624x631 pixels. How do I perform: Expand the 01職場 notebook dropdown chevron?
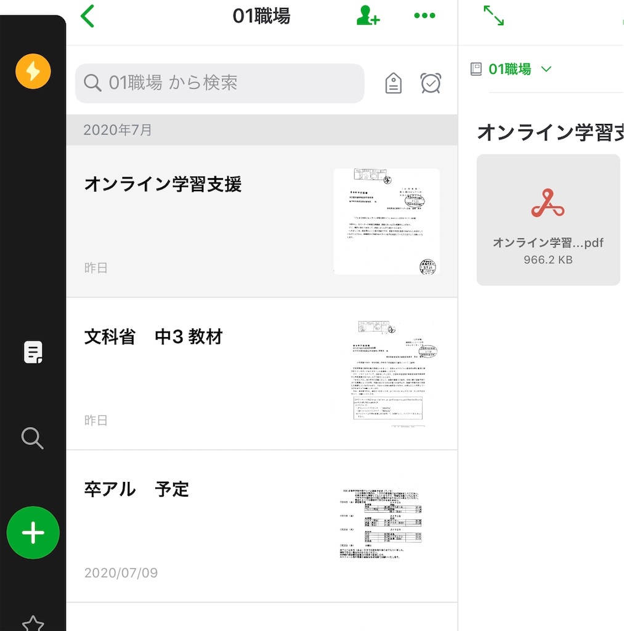(x=546, y=69)
